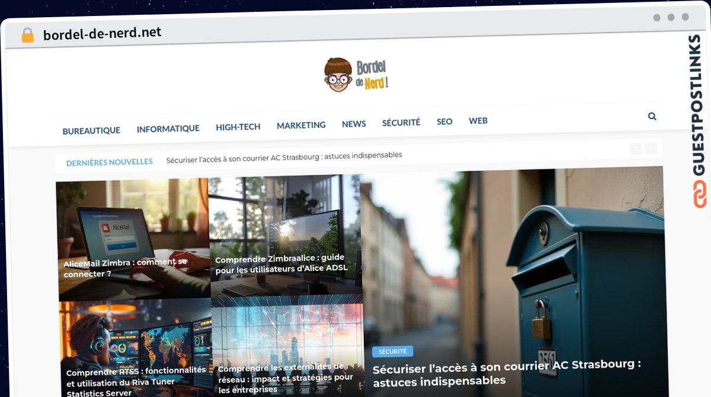Click the ticker headline about AC Strasbourg
The image size is (711, 397).
pyautogui.click(x=284, y=157)
